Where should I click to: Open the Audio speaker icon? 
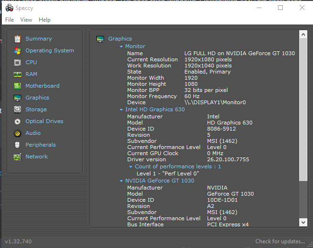click(x=17, y=133)
